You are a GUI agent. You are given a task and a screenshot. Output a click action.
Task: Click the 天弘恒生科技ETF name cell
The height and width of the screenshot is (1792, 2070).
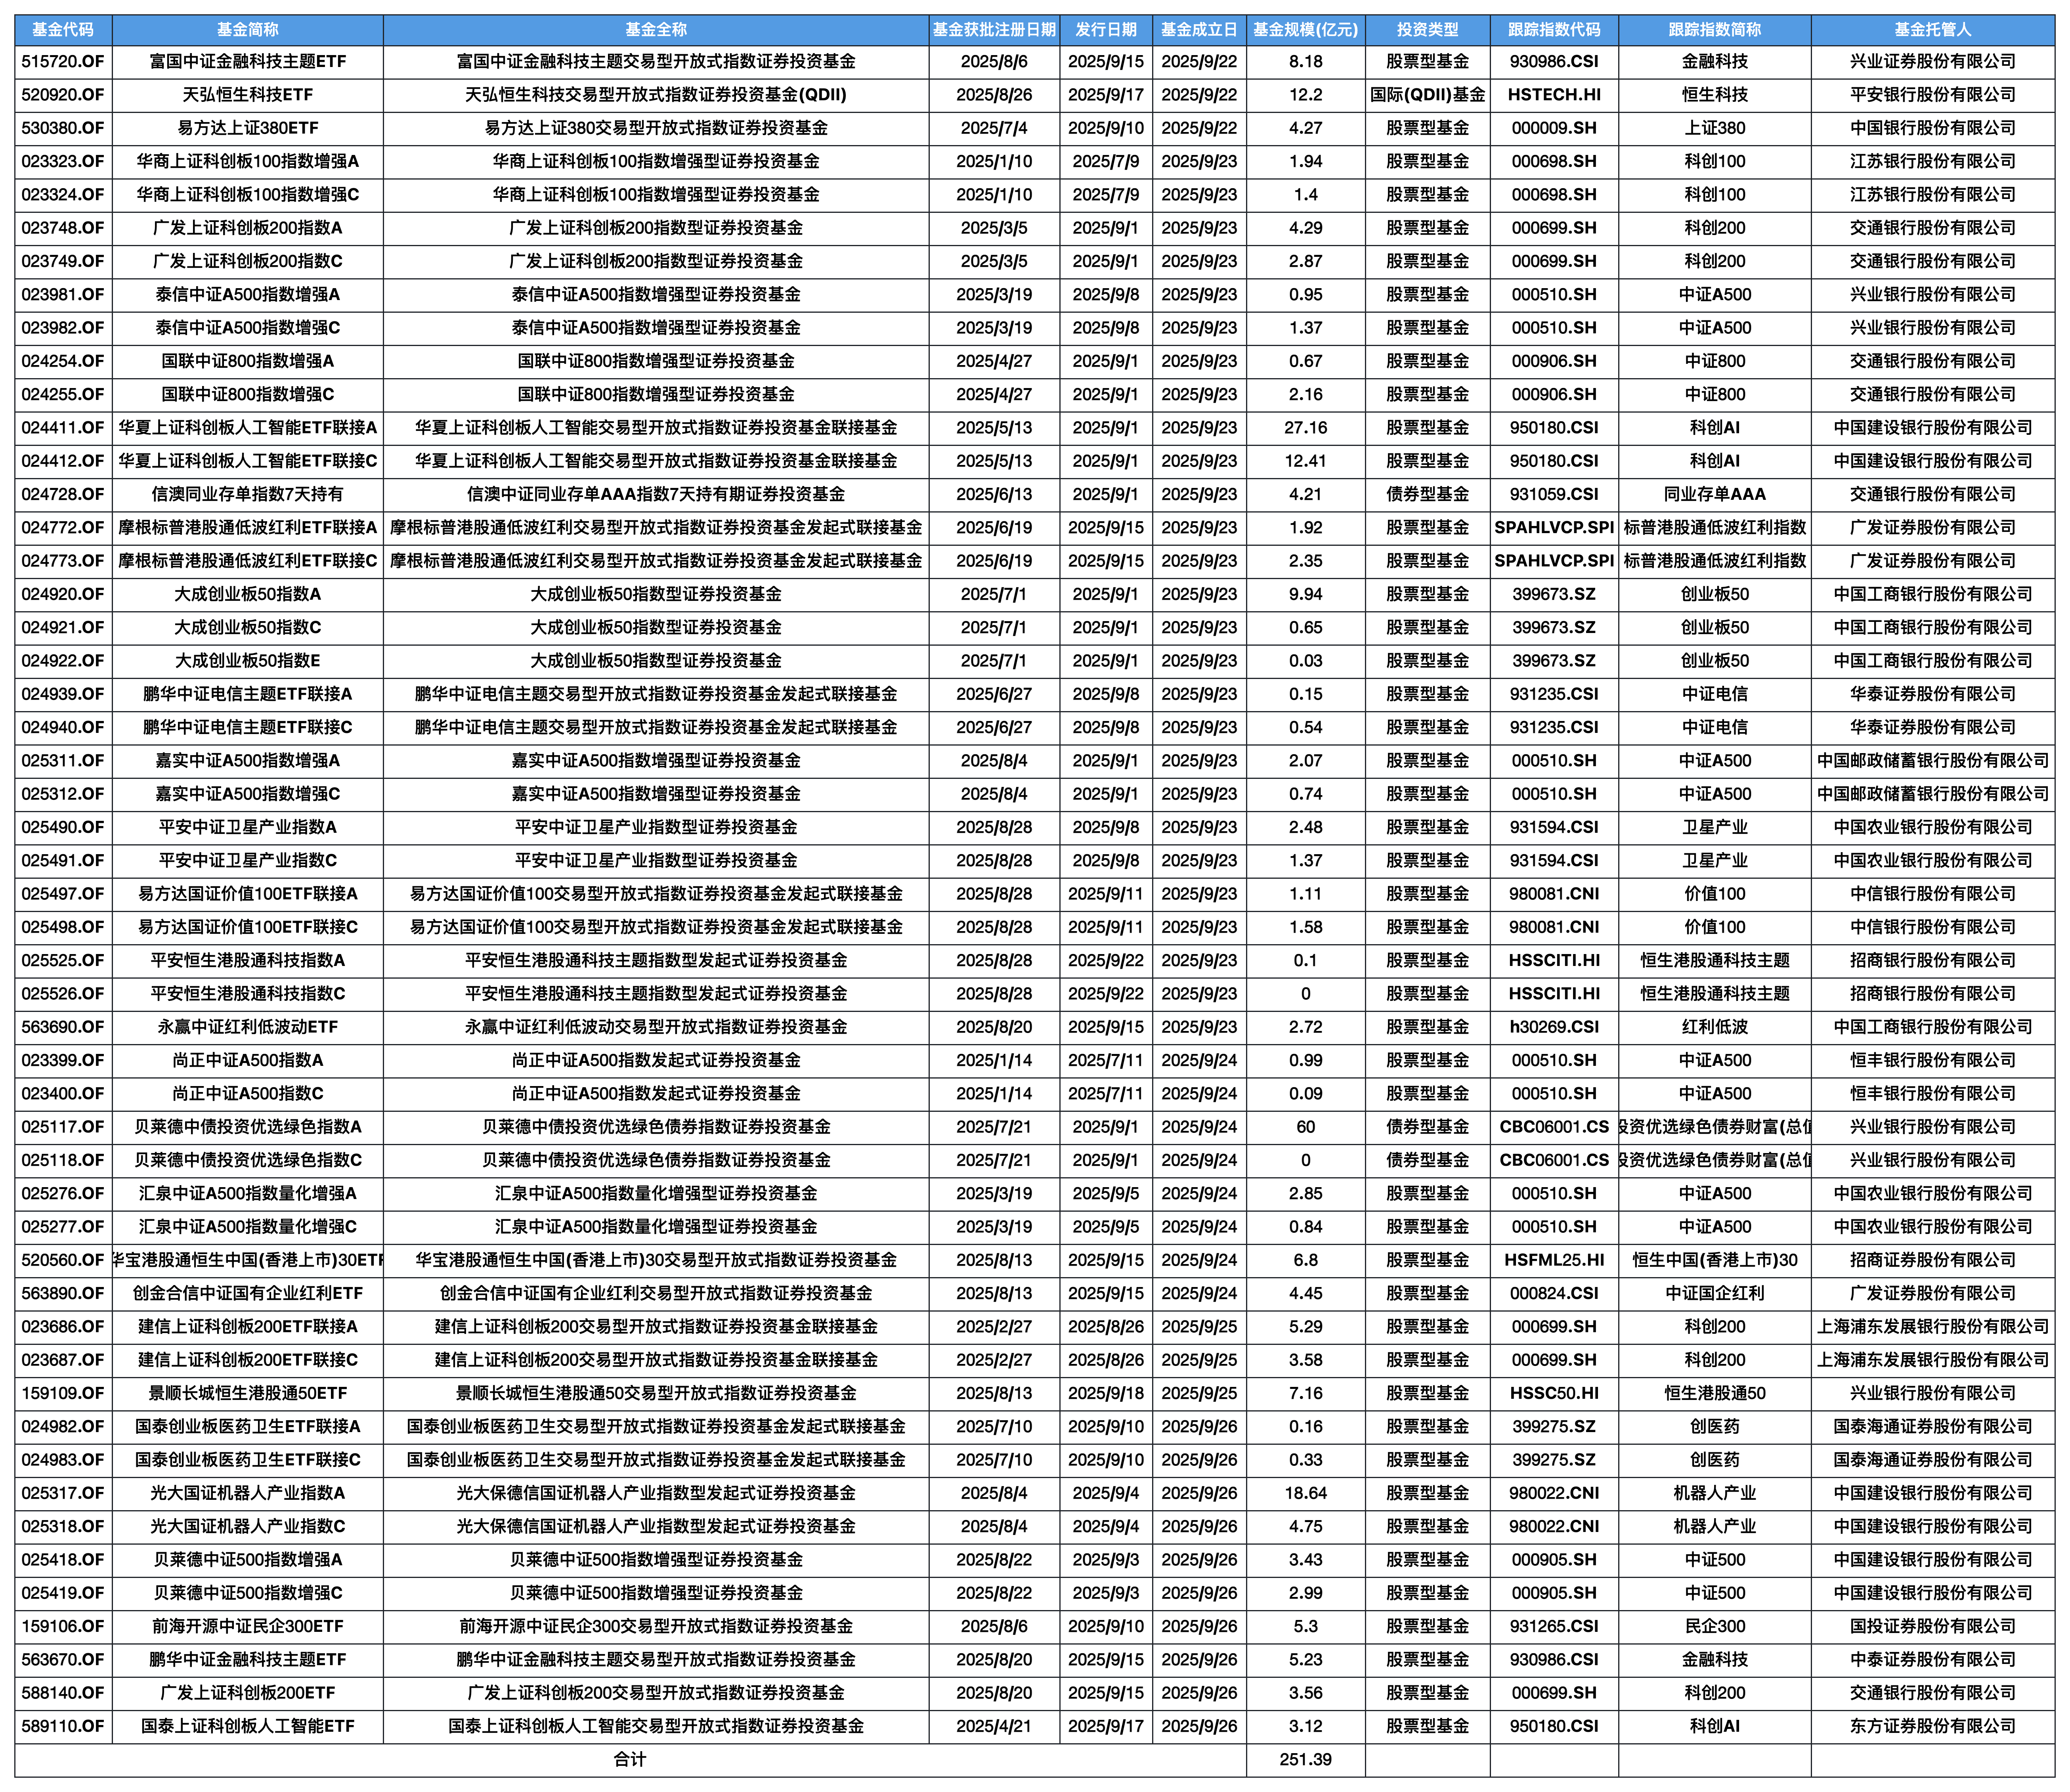[247, 95]
